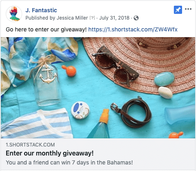
Task: Click the coiled leather belt in the photo
Action: 132,111
